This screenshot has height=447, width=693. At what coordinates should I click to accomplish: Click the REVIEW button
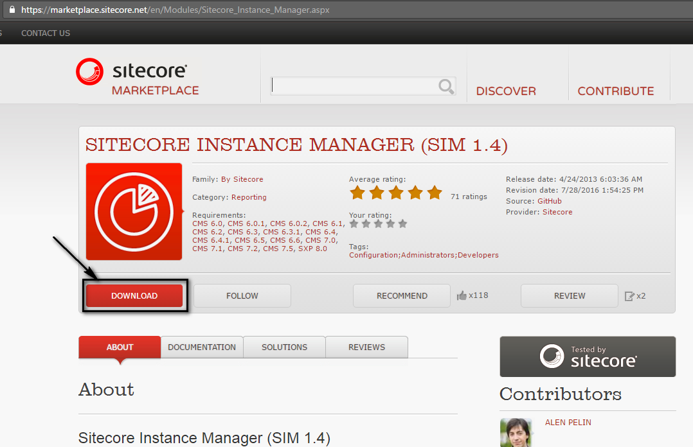click(570, 295)
